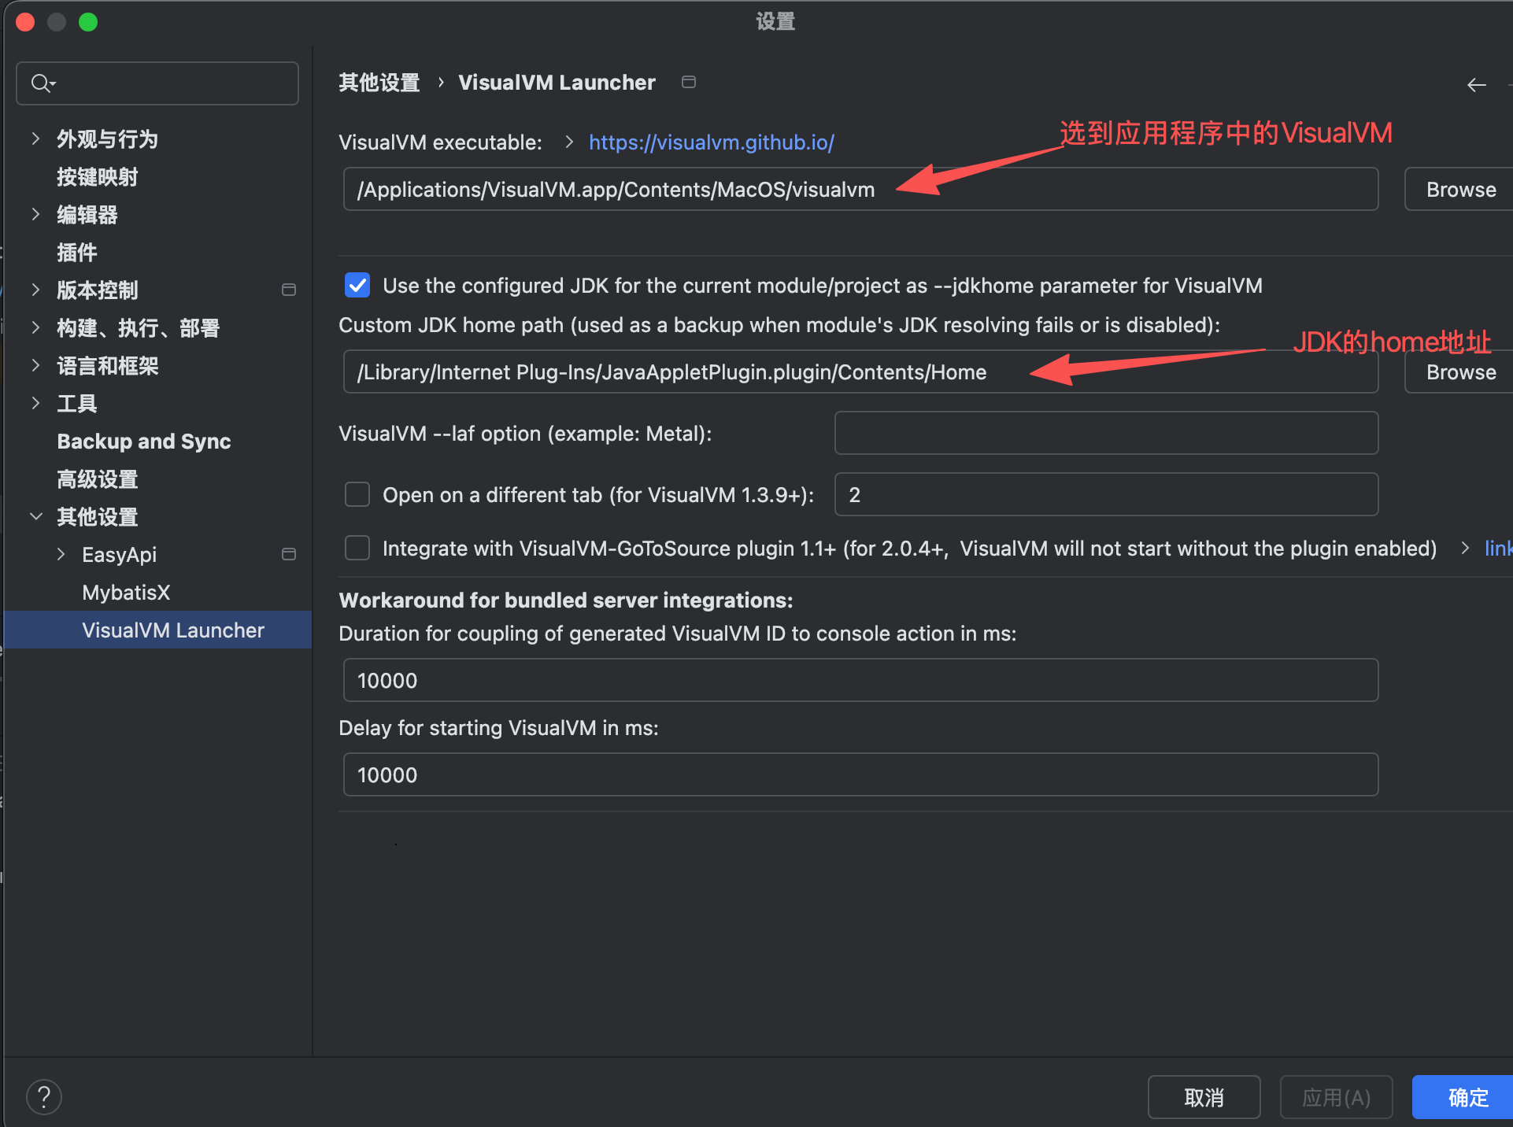Open Backup and Sync settings page
The height and width of the screenshot is (1127, 1513).
coord(144,441)
